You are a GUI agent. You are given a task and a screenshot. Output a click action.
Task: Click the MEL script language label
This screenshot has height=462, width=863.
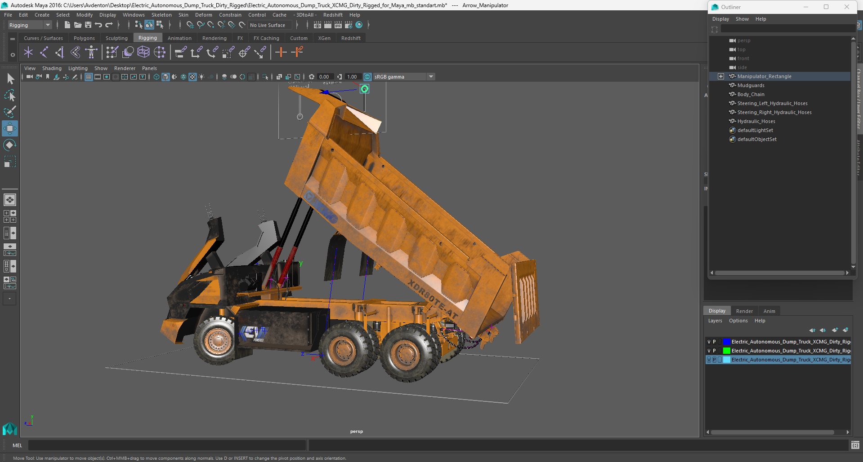coord(17,445)
